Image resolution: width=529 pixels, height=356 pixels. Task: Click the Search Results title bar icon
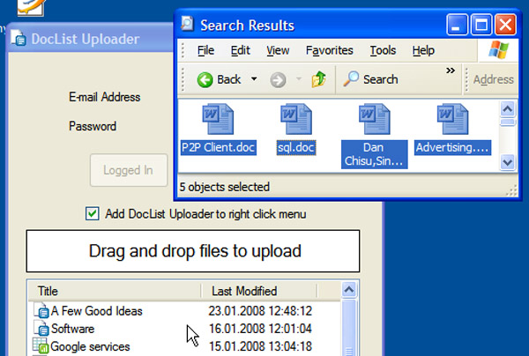click(x=187, y=24)
